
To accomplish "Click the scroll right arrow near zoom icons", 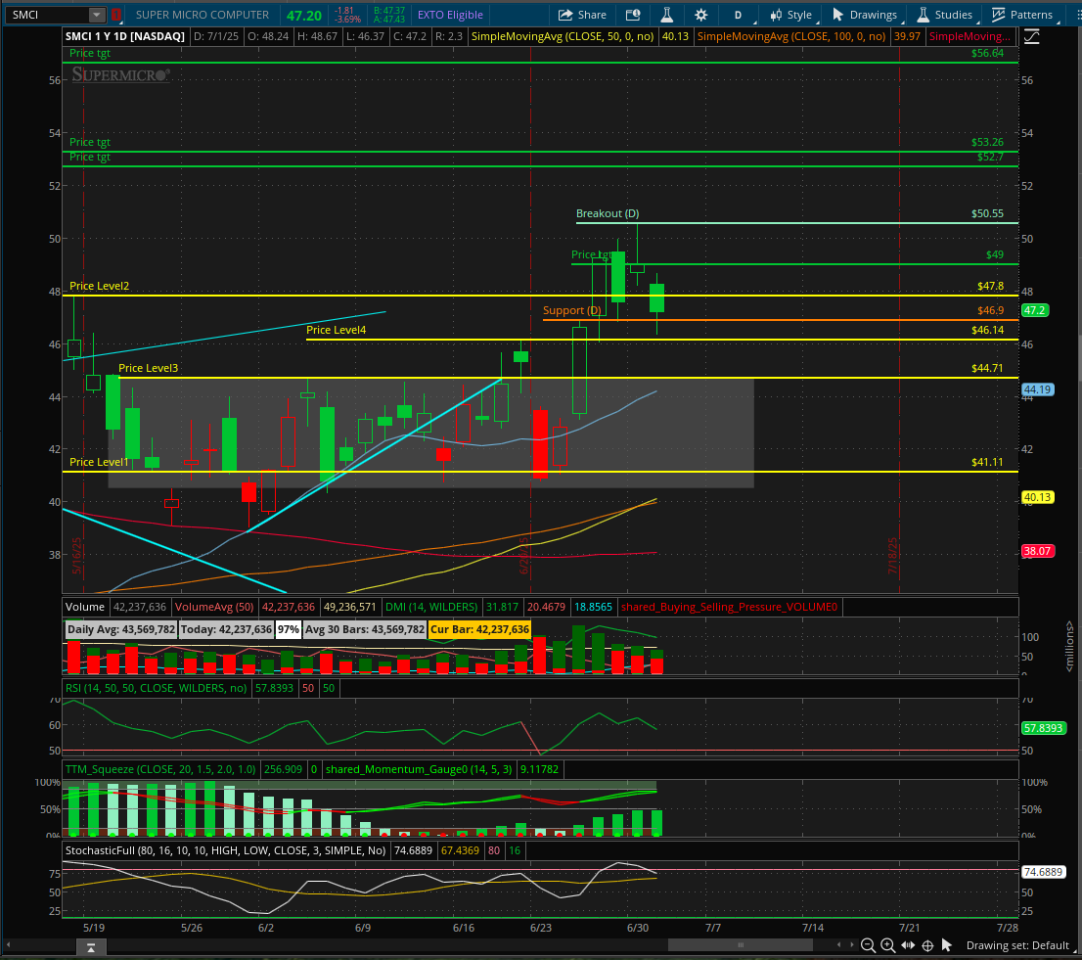I will click(x=852, y=945).
